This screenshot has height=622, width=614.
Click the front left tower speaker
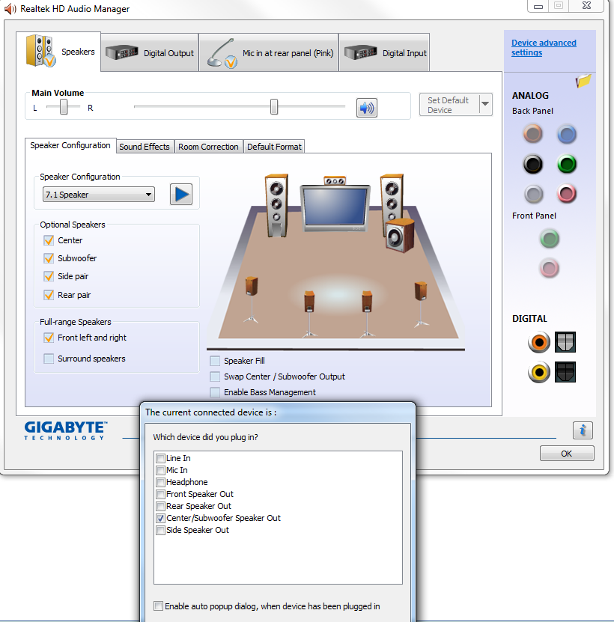click(276, 205)
